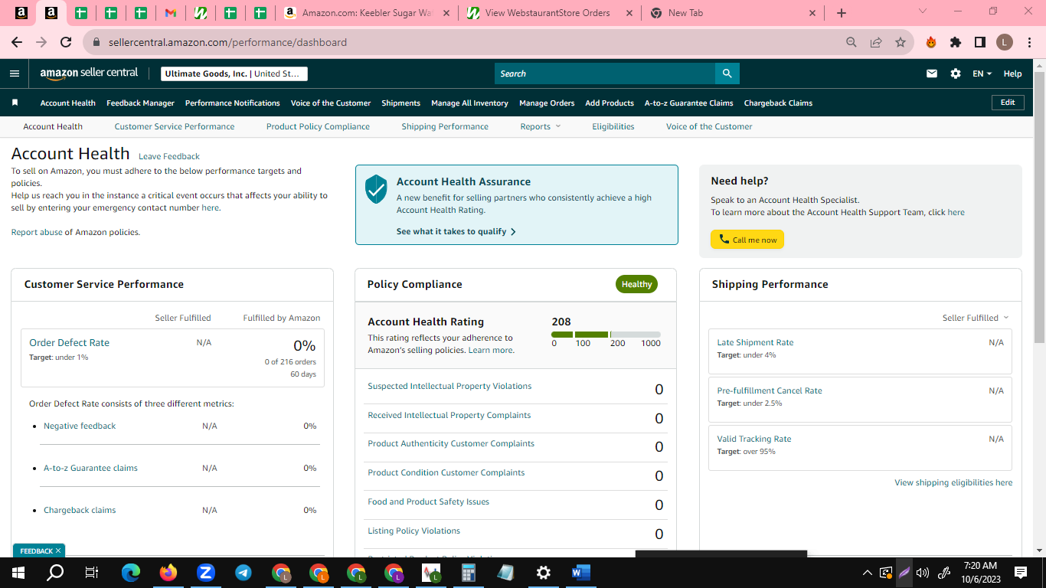Screen dimensions: 1046x588
Task: Click the zoom magnifier in the address bar
Action: (x=852, y=43)
